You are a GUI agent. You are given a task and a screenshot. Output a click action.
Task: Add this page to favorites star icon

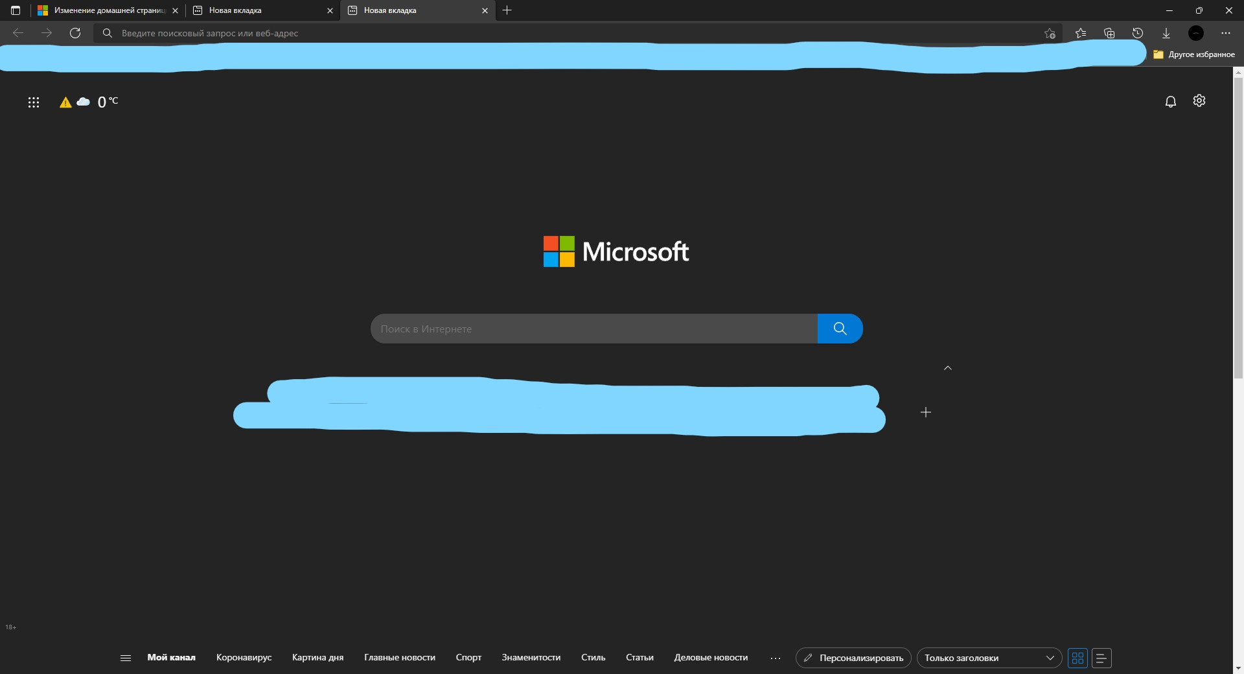pyautogui.click(x=1050, y=33)
